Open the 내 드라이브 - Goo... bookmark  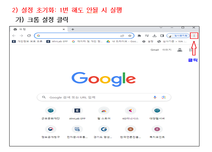point(122,41)
